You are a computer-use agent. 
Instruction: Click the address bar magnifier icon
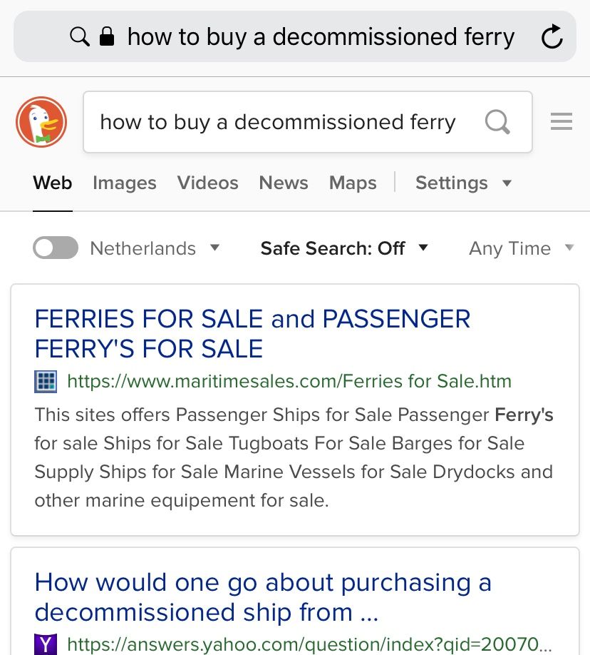coord(80,36)
